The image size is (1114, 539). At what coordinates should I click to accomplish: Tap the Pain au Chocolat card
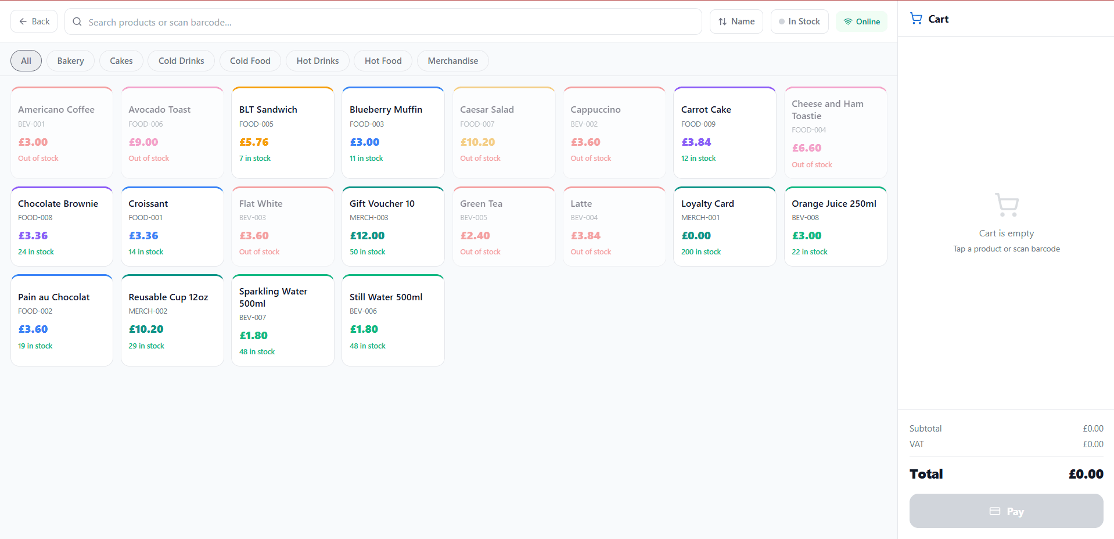tap(62, 320)
